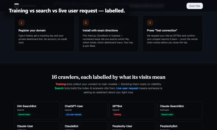The image size is (217, 130).
Task: Click the Scan free button
Action: coord(194,6)
